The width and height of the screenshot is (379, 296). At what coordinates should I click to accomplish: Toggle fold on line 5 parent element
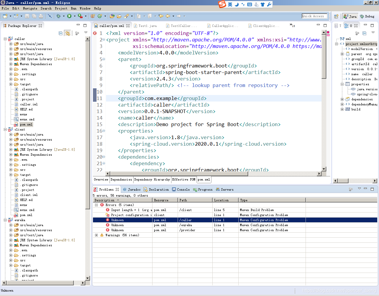(x=104, y=59)
